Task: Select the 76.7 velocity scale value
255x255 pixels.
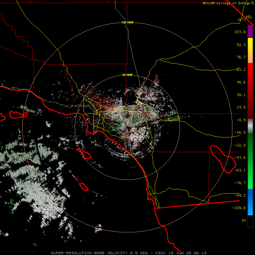Action: point(241,57)
